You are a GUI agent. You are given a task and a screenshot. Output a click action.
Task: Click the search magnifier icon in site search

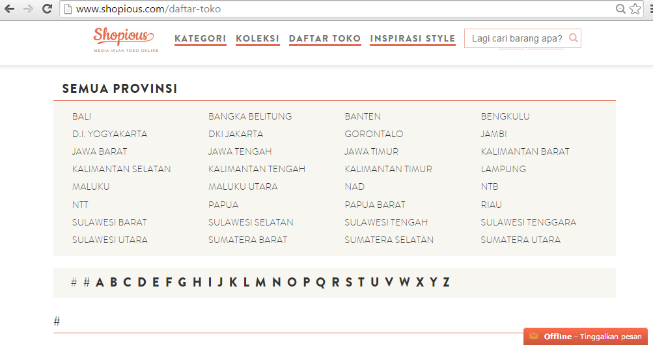pos(573,38)
